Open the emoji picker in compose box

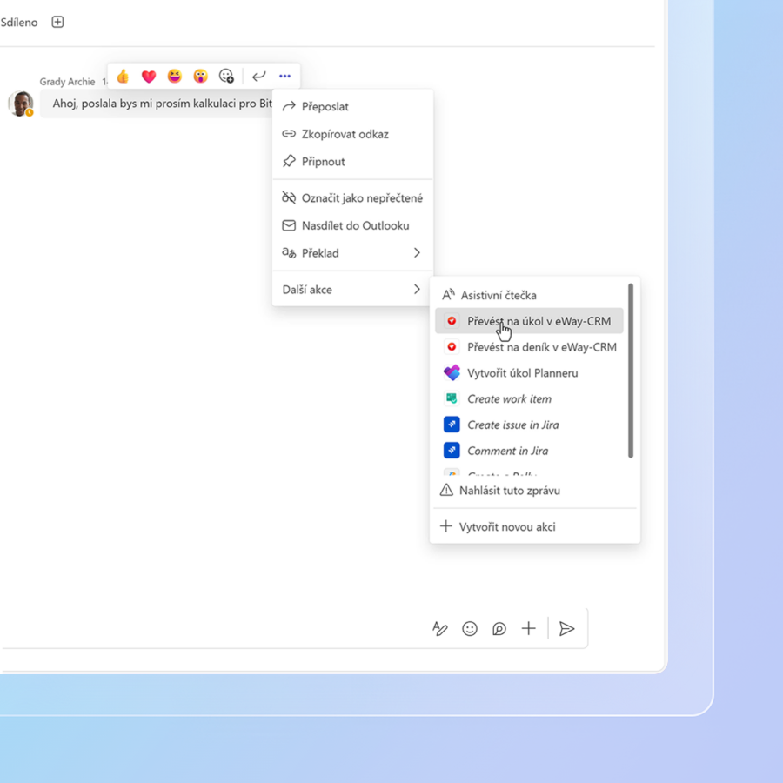point(470,629)
